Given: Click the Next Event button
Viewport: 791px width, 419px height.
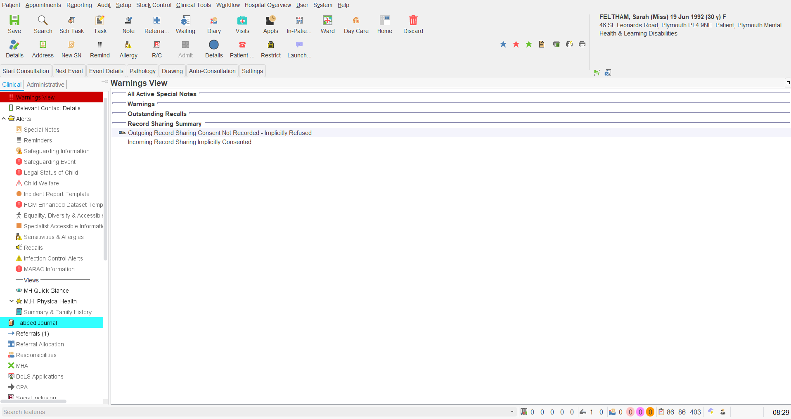Looking at the screenshot, I should [x=69, y=71].
